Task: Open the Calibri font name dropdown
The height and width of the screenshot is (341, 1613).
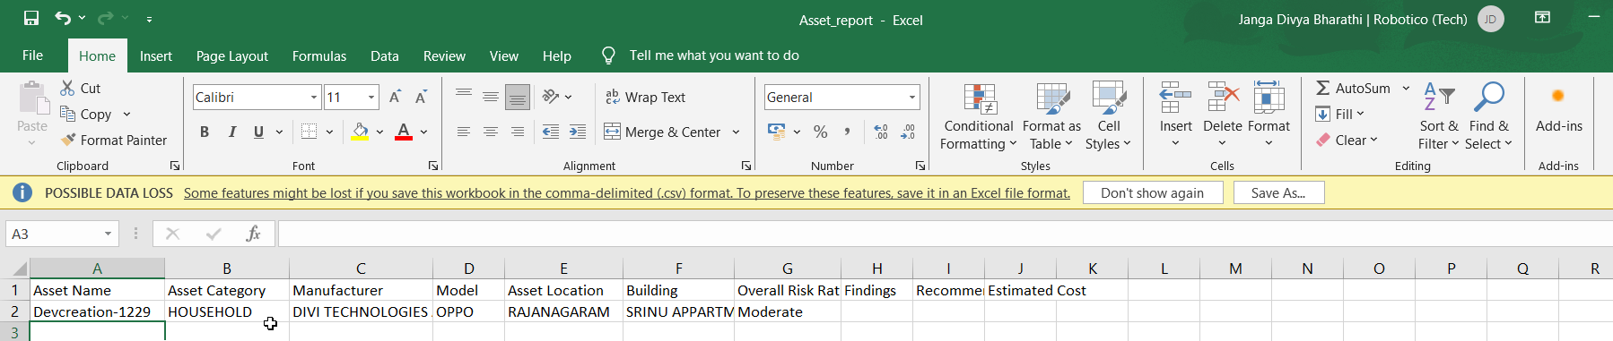Action: coord(314,97)
